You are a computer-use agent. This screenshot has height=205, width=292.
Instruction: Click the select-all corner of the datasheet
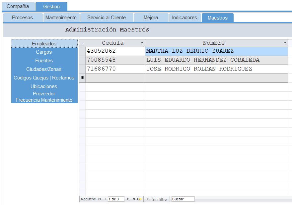point(82,43)
